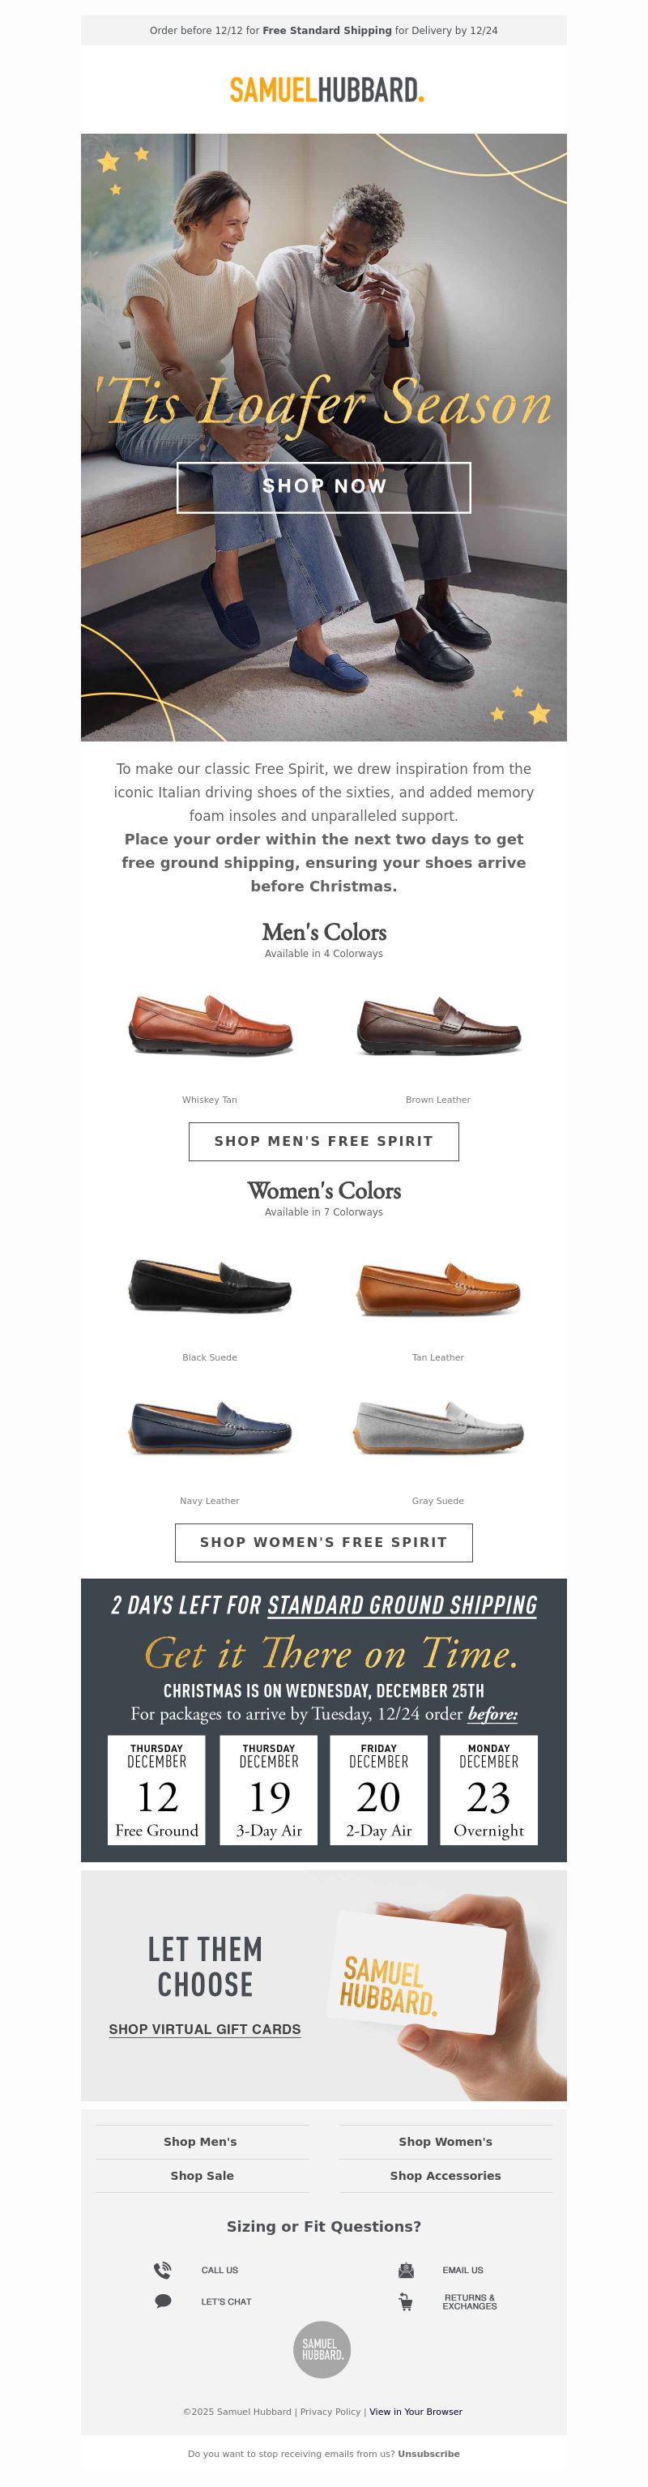Click the Samuel Hubbard header logo
Screen dimensions: 648x2487
click(326, 90)
